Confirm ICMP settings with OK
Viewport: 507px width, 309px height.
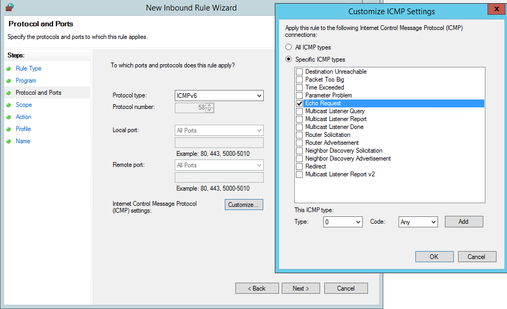click(x=434, y=257)
